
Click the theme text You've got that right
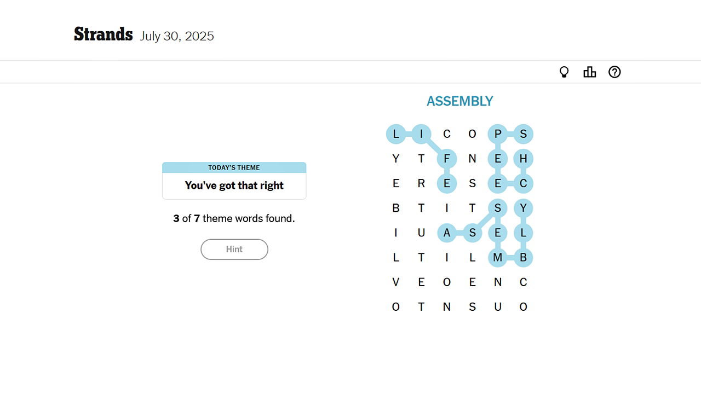tap(234, 186)
